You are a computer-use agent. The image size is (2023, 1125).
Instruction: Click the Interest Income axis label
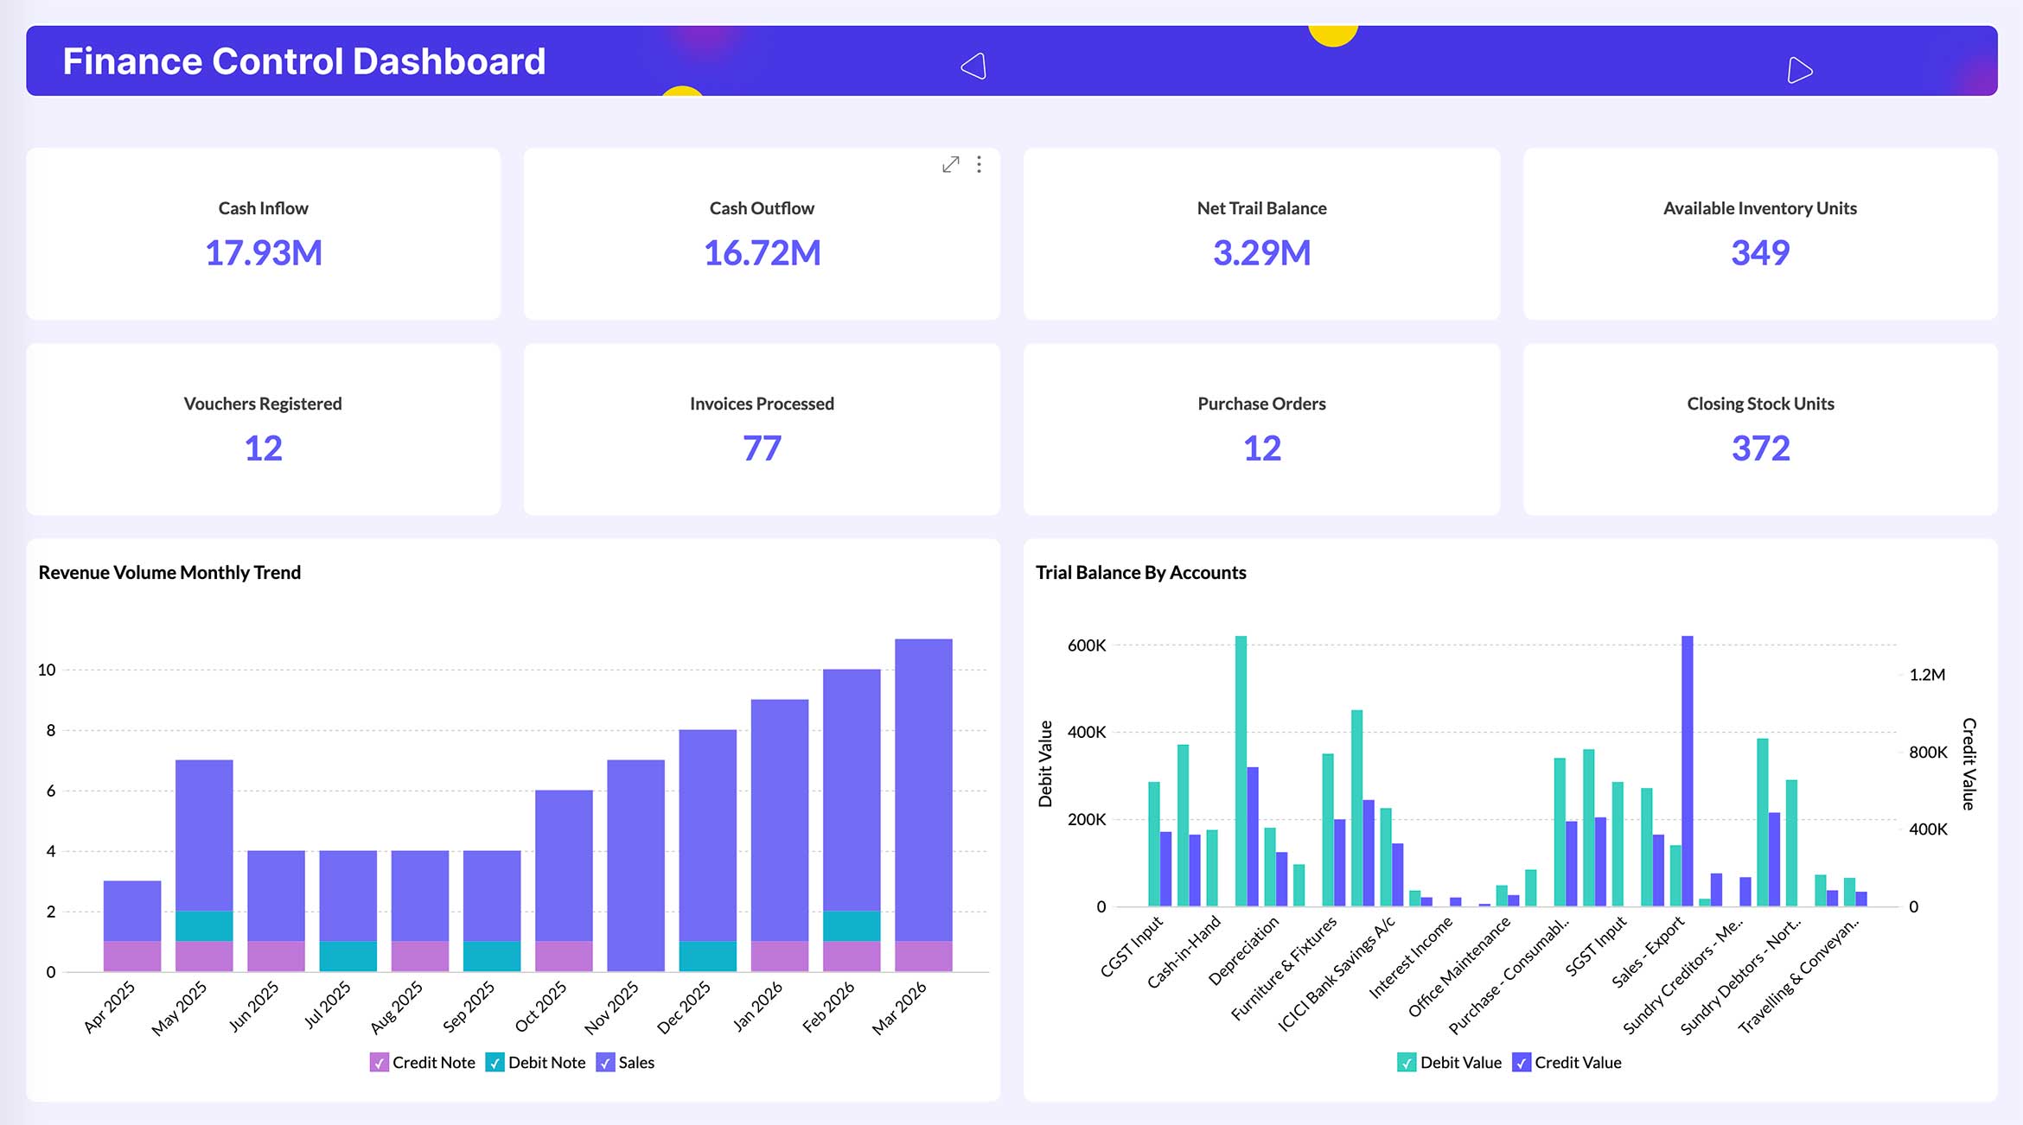tap(1411, 957)
